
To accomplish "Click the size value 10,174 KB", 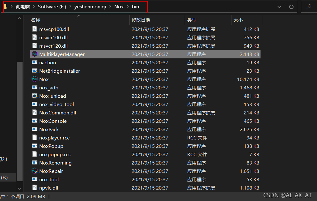I will (248, 79).
